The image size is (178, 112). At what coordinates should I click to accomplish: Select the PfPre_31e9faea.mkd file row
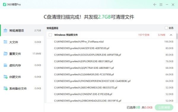click(x=111, y=41)
